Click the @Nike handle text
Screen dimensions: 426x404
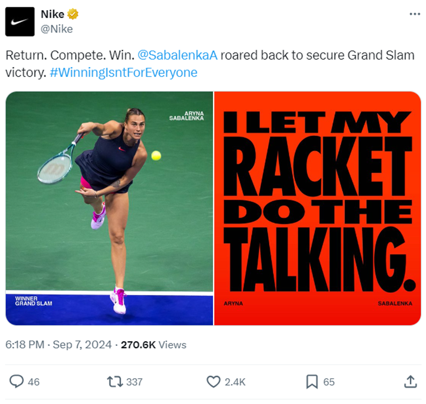57,29
